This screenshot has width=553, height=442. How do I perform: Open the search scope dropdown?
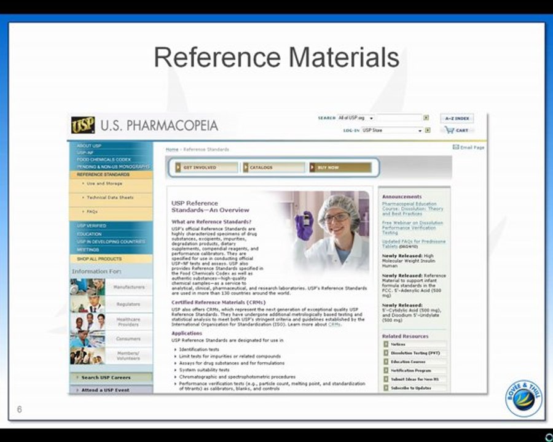pyautogui.click(x=356, y=118)
